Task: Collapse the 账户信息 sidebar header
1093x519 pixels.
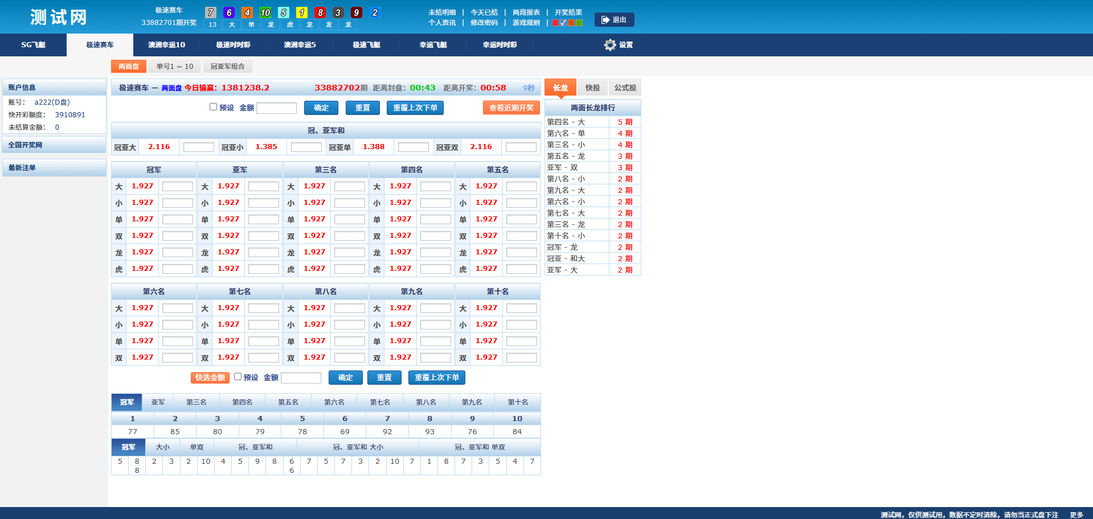Action: [x=54, y=87]
